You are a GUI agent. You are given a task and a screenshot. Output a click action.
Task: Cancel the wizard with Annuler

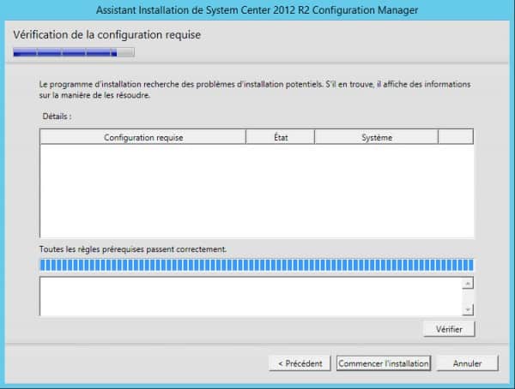pos(466,363)
